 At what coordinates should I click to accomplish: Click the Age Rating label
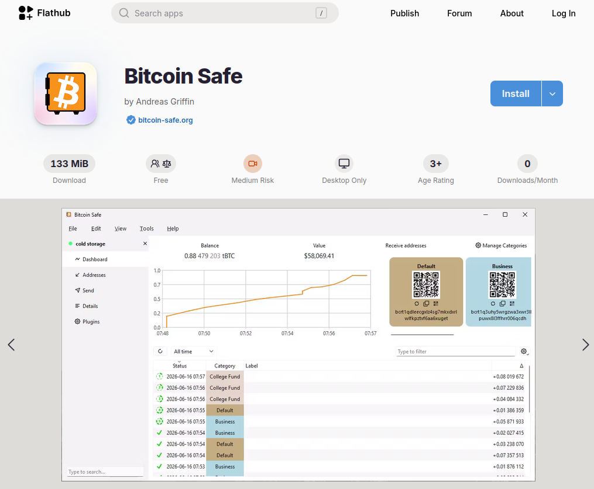435,181
